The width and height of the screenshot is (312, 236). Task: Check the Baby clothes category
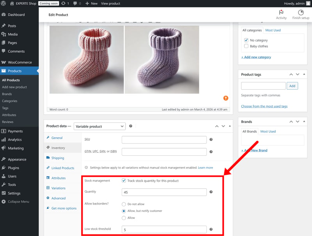(x=246, y=46)
